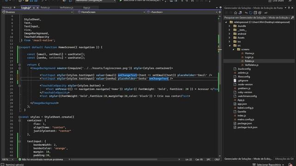Click CRLF line ending indicator

[x=217, y=160]
